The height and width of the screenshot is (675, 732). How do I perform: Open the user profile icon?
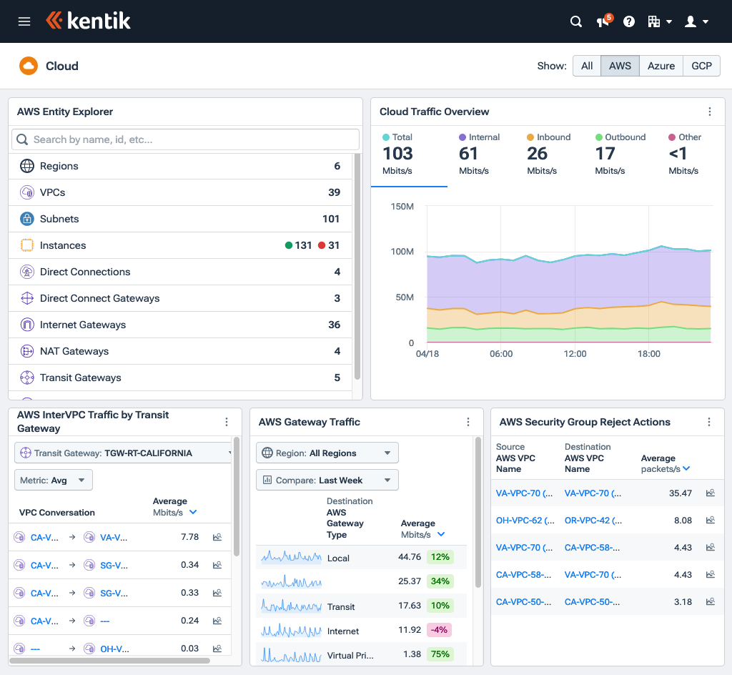pyautogui.click(x=692, y=21)
